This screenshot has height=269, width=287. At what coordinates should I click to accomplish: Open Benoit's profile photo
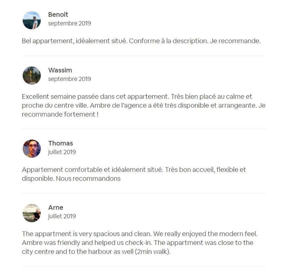(x=32, y=20)
